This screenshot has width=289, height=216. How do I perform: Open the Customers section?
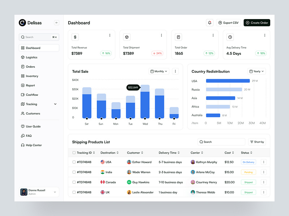tap(23, 113)
